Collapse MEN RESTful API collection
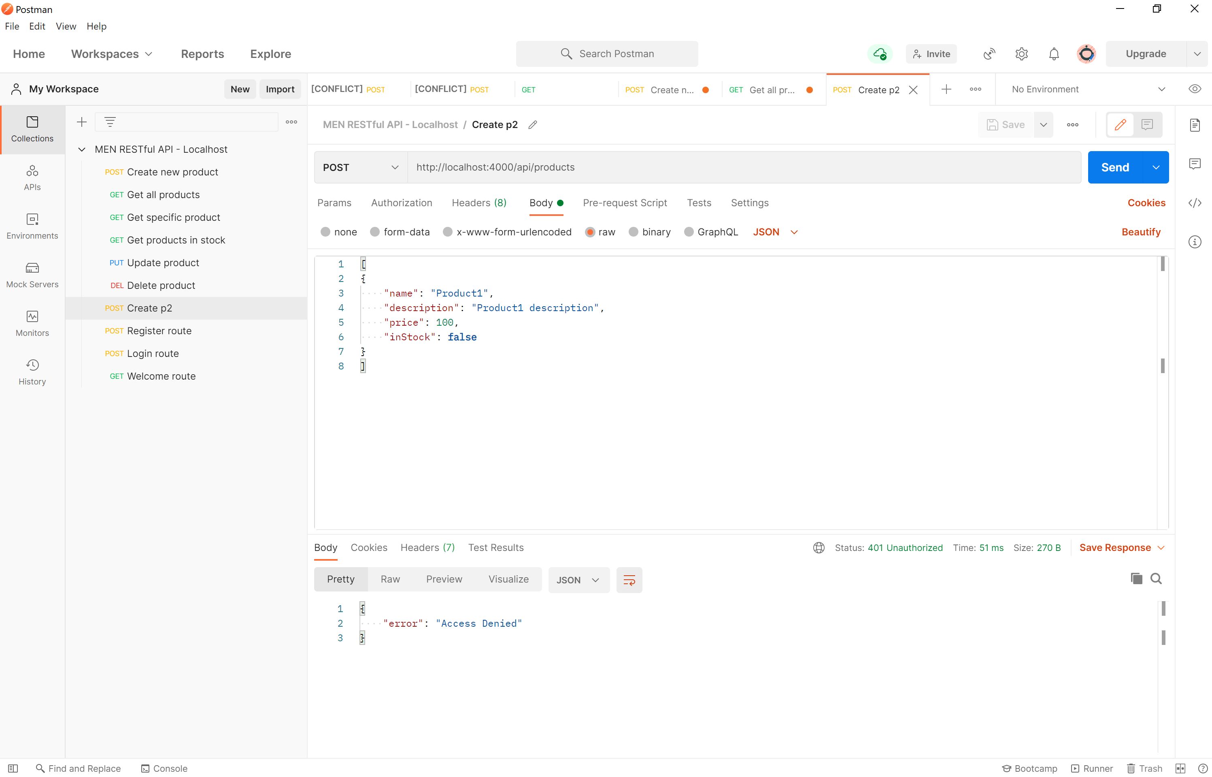 [82, 149]
